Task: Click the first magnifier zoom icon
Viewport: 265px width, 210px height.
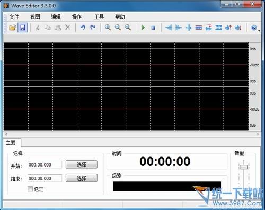Action: point(108,28)
